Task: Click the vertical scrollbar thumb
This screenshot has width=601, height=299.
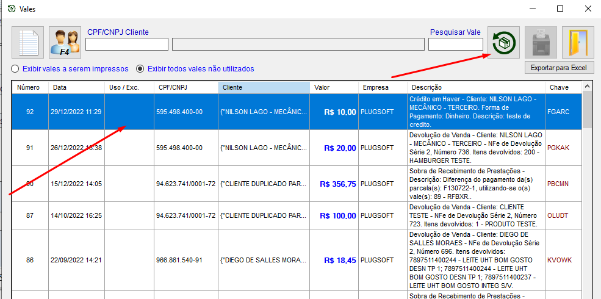Action: 586,110
